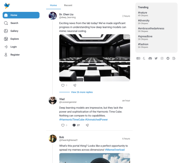The image size is (178, 163).
Task: Click the '6 hours' timestamp on Bob's post
Action: pos(126,139)
